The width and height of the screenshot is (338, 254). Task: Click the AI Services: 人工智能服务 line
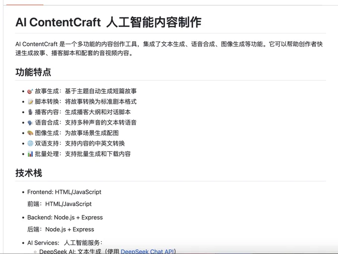pyautogui.click(x=65, y=243)
